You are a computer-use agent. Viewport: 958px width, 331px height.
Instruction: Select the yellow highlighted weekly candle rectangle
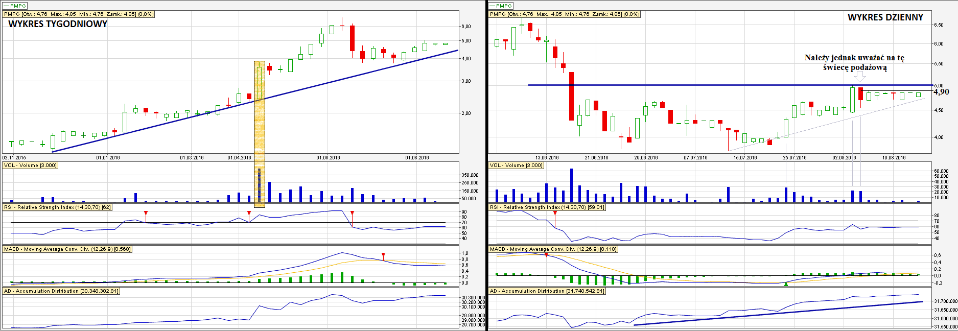click(260, 134)
